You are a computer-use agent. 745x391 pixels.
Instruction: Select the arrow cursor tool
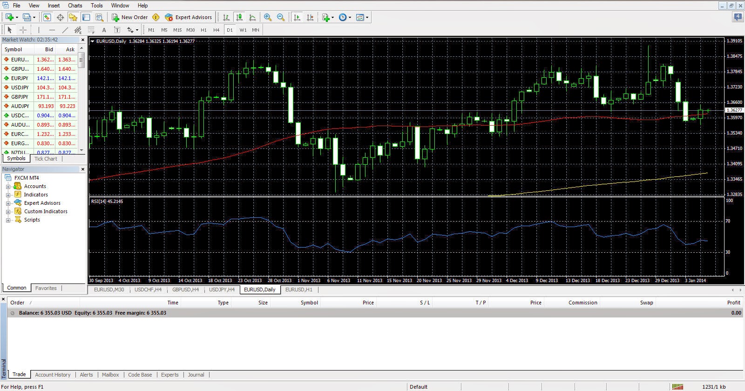[10, 30]
